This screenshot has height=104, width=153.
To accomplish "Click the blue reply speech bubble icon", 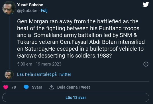I will coord(26,87).
